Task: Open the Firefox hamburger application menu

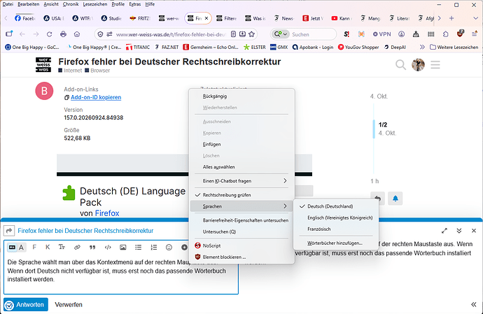Action: [475, 34]
